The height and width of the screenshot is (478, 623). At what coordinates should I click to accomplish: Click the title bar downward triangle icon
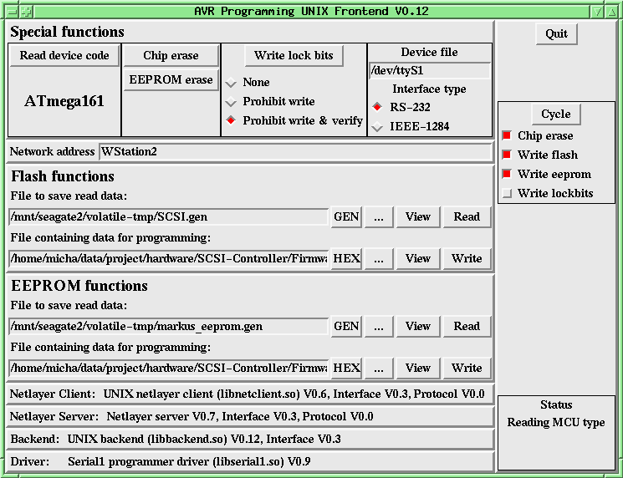coord(598,12)
